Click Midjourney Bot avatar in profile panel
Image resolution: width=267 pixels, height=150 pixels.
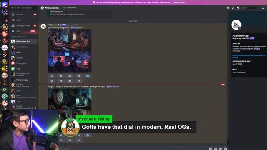tap(236, 25)
